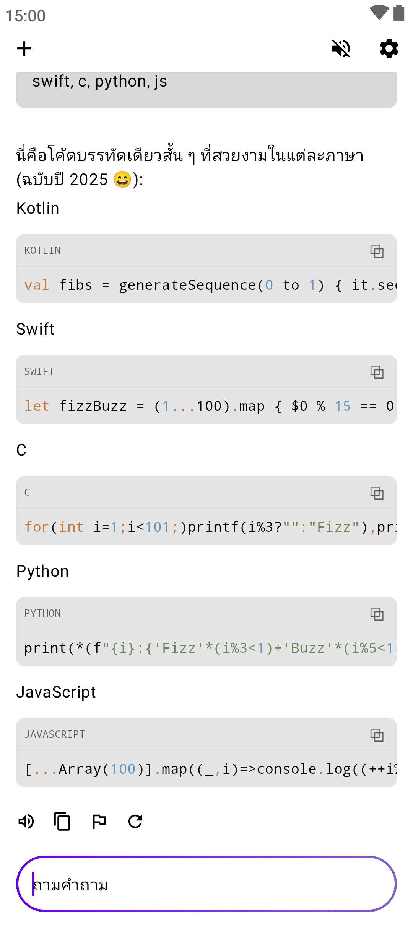Regenerate the response with refresh icon

point(135,821)
